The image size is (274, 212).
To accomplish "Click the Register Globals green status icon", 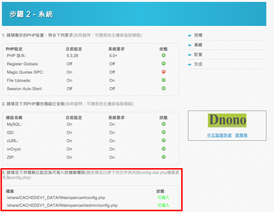I will tap(163, 63).
